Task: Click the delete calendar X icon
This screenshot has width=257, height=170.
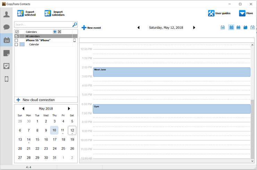Action: pos(59,32)
